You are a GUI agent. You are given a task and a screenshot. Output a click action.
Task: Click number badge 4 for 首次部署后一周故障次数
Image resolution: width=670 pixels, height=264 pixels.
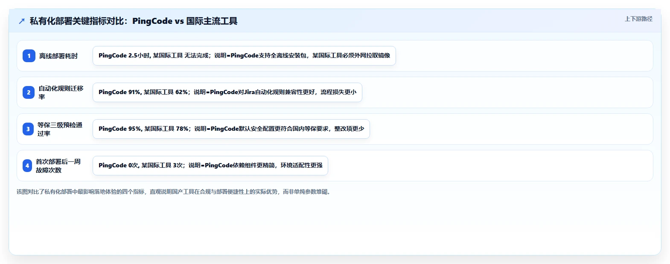pos(27,166)
